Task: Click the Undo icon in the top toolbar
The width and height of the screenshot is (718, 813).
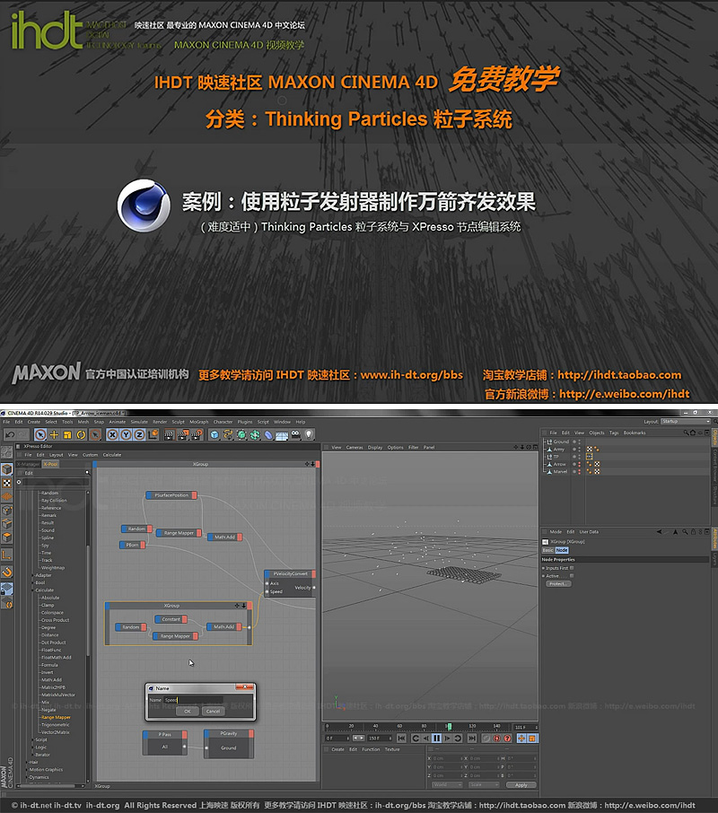Action: pos(10,436)
